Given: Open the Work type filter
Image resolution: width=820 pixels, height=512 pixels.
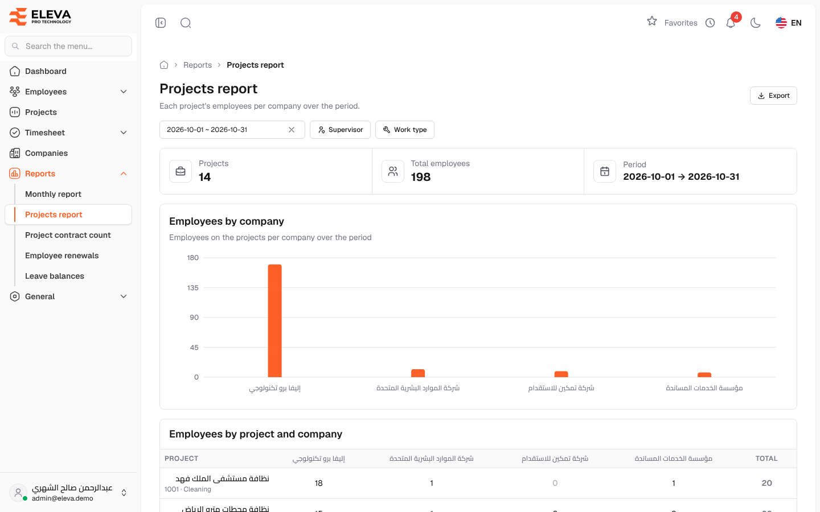Looking at the screenshot, I should pos(405,130).
